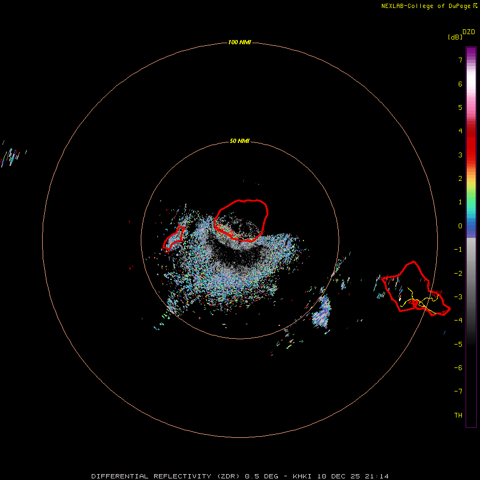Click the TH threshold label on the legend
This screenshot has height=480, width=480.
[458, 415]
